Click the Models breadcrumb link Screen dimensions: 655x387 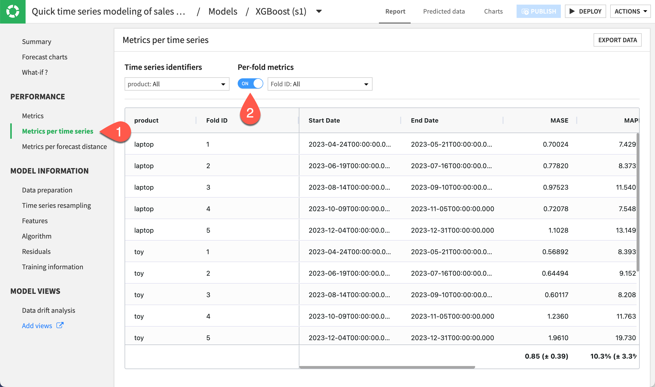pyautogui.click(x=223, y=11)
